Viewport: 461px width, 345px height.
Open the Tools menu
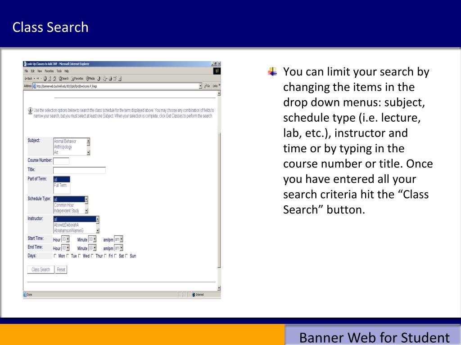coord(59,71)
